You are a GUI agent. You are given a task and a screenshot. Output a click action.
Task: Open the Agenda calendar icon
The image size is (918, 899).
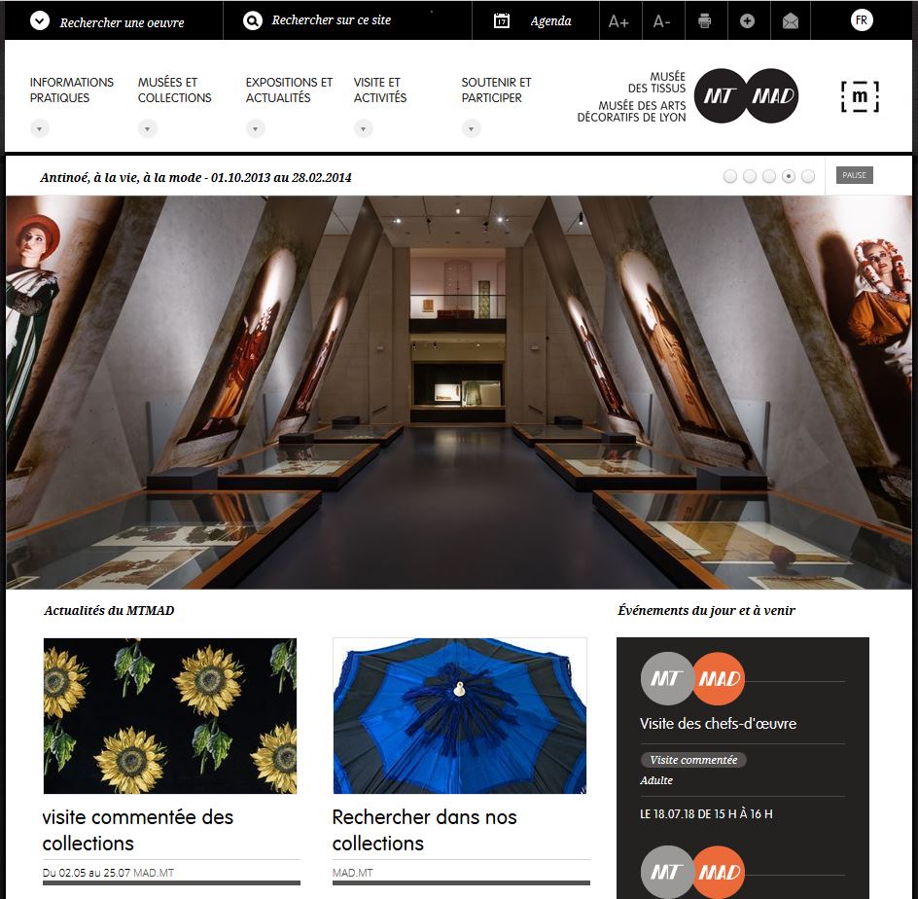[x=502, y=21]
